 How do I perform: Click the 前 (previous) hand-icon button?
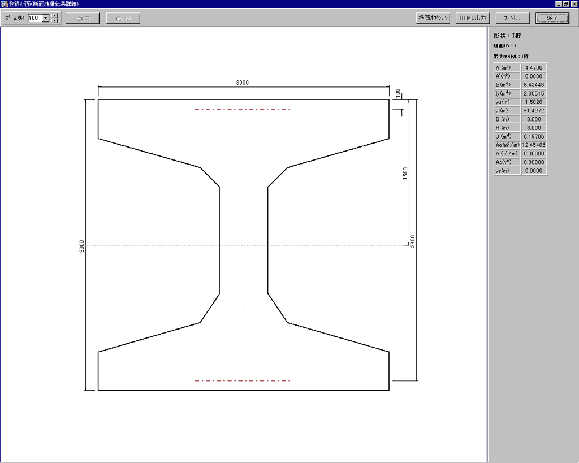coord(82,18)
